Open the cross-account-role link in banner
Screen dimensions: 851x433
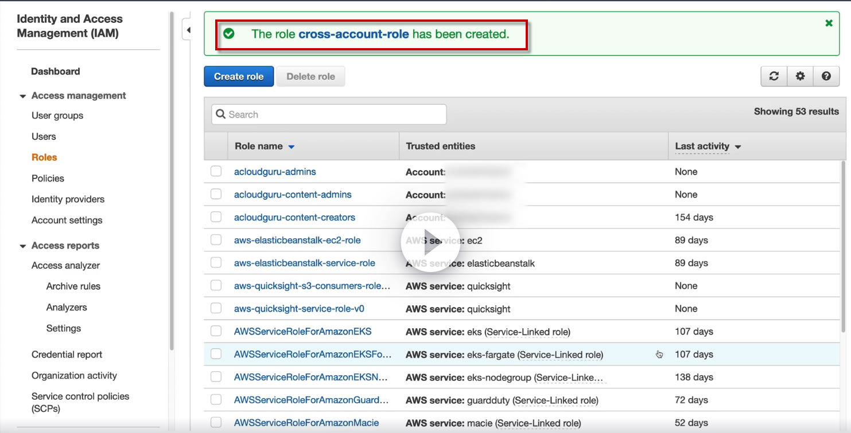[353, 34]
